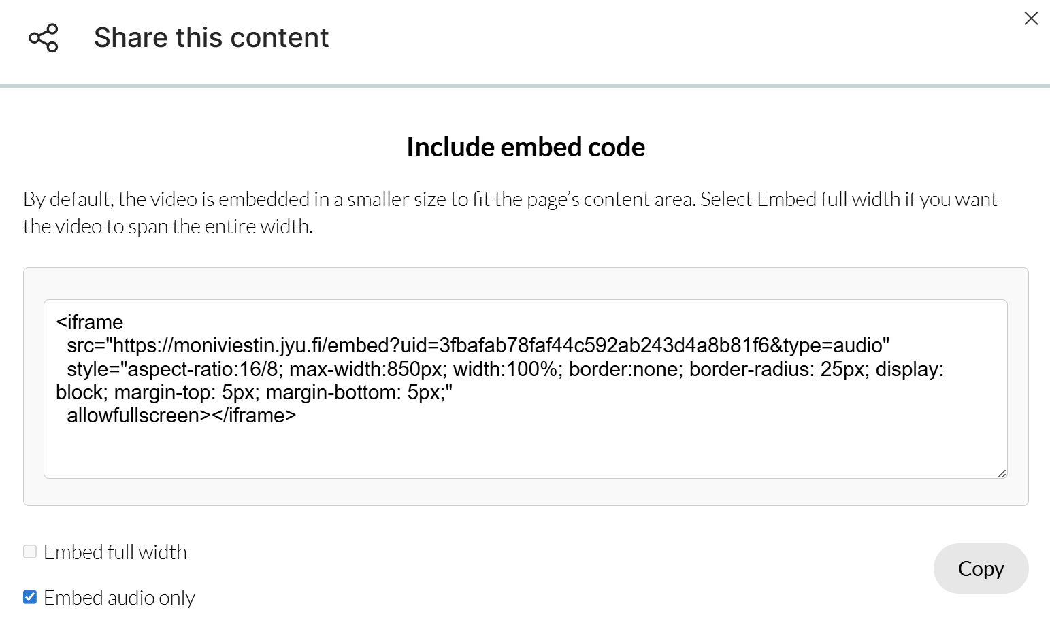Click the divider line beneath the dialog header

tap(525, 86)
